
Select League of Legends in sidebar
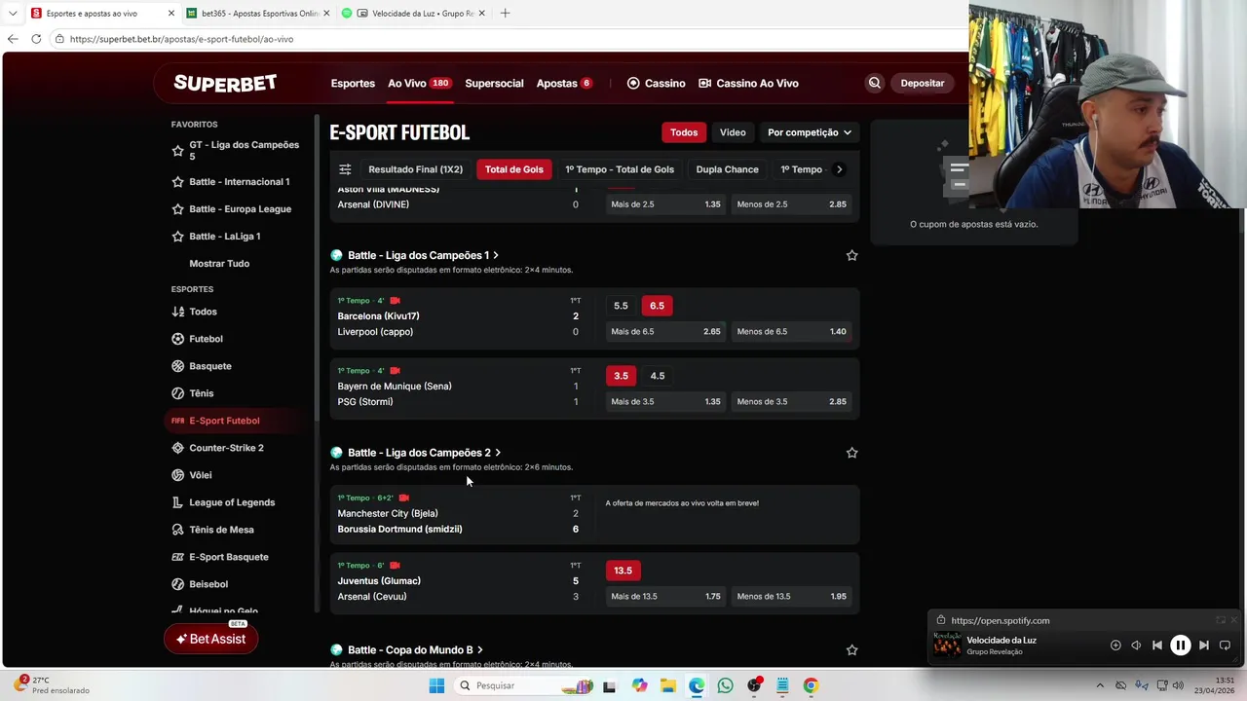pos(232,502)
